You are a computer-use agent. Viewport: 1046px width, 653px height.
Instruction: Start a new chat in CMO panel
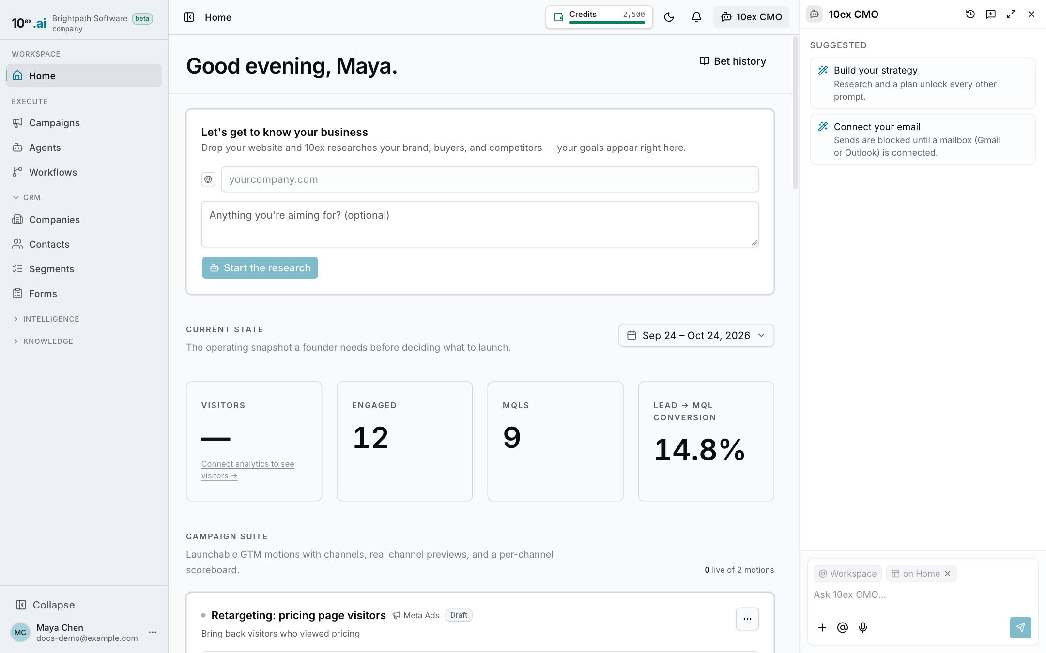tap(990, 15)
